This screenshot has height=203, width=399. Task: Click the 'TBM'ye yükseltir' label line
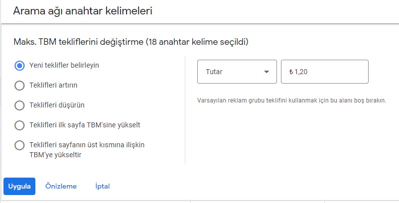(55, 155)
